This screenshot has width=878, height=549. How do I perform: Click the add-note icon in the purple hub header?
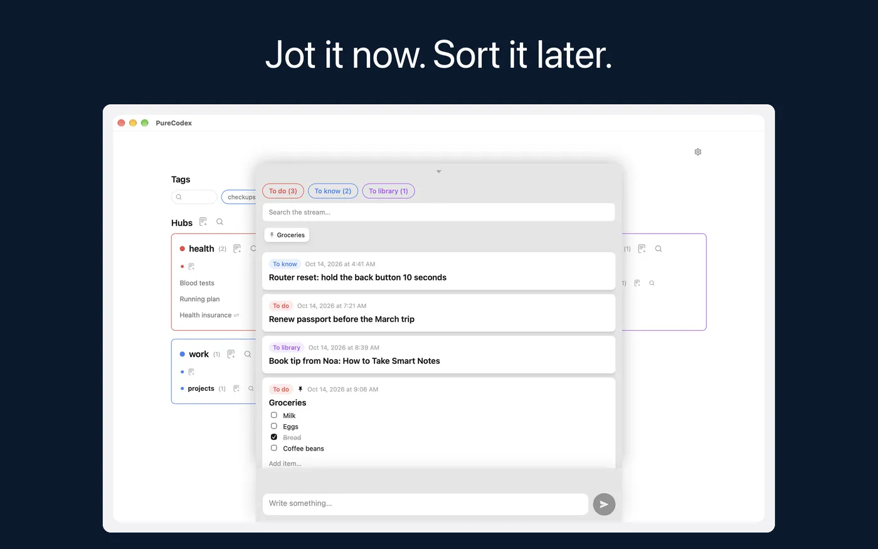point(642,248)
